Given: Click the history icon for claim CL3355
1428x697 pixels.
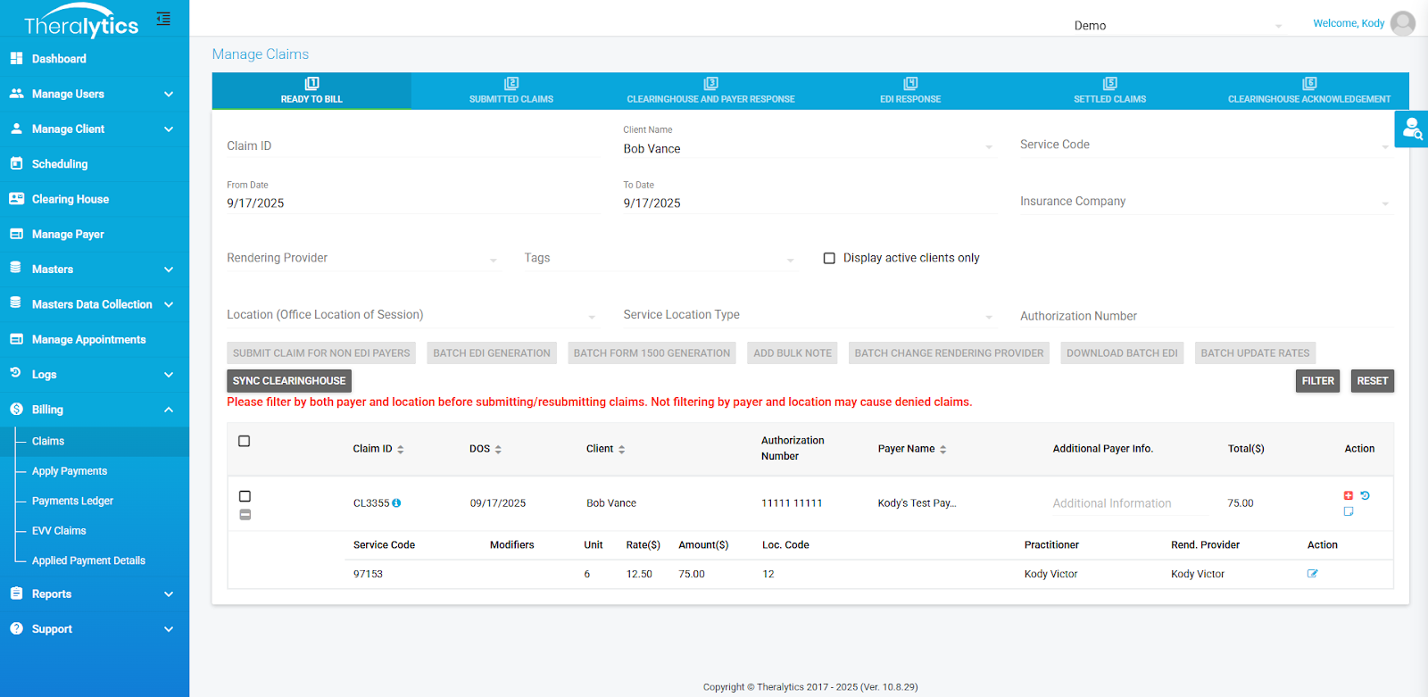Looking at the screenshot, I should pos(1365,495).
